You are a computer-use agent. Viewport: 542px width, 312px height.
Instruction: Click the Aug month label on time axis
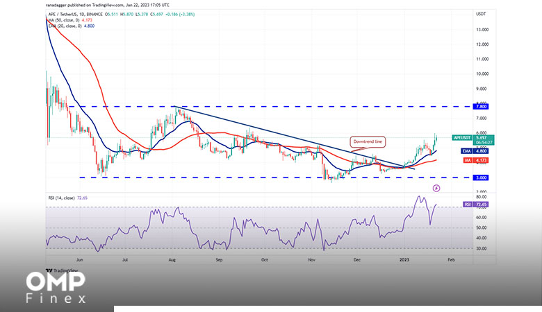pos(173,259)
